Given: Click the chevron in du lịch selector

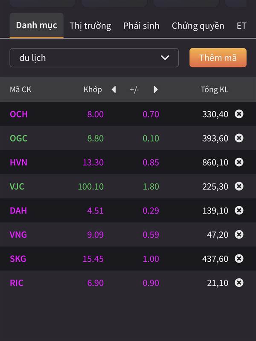Looking at the screenshot, I should click(x=165, y=58).
